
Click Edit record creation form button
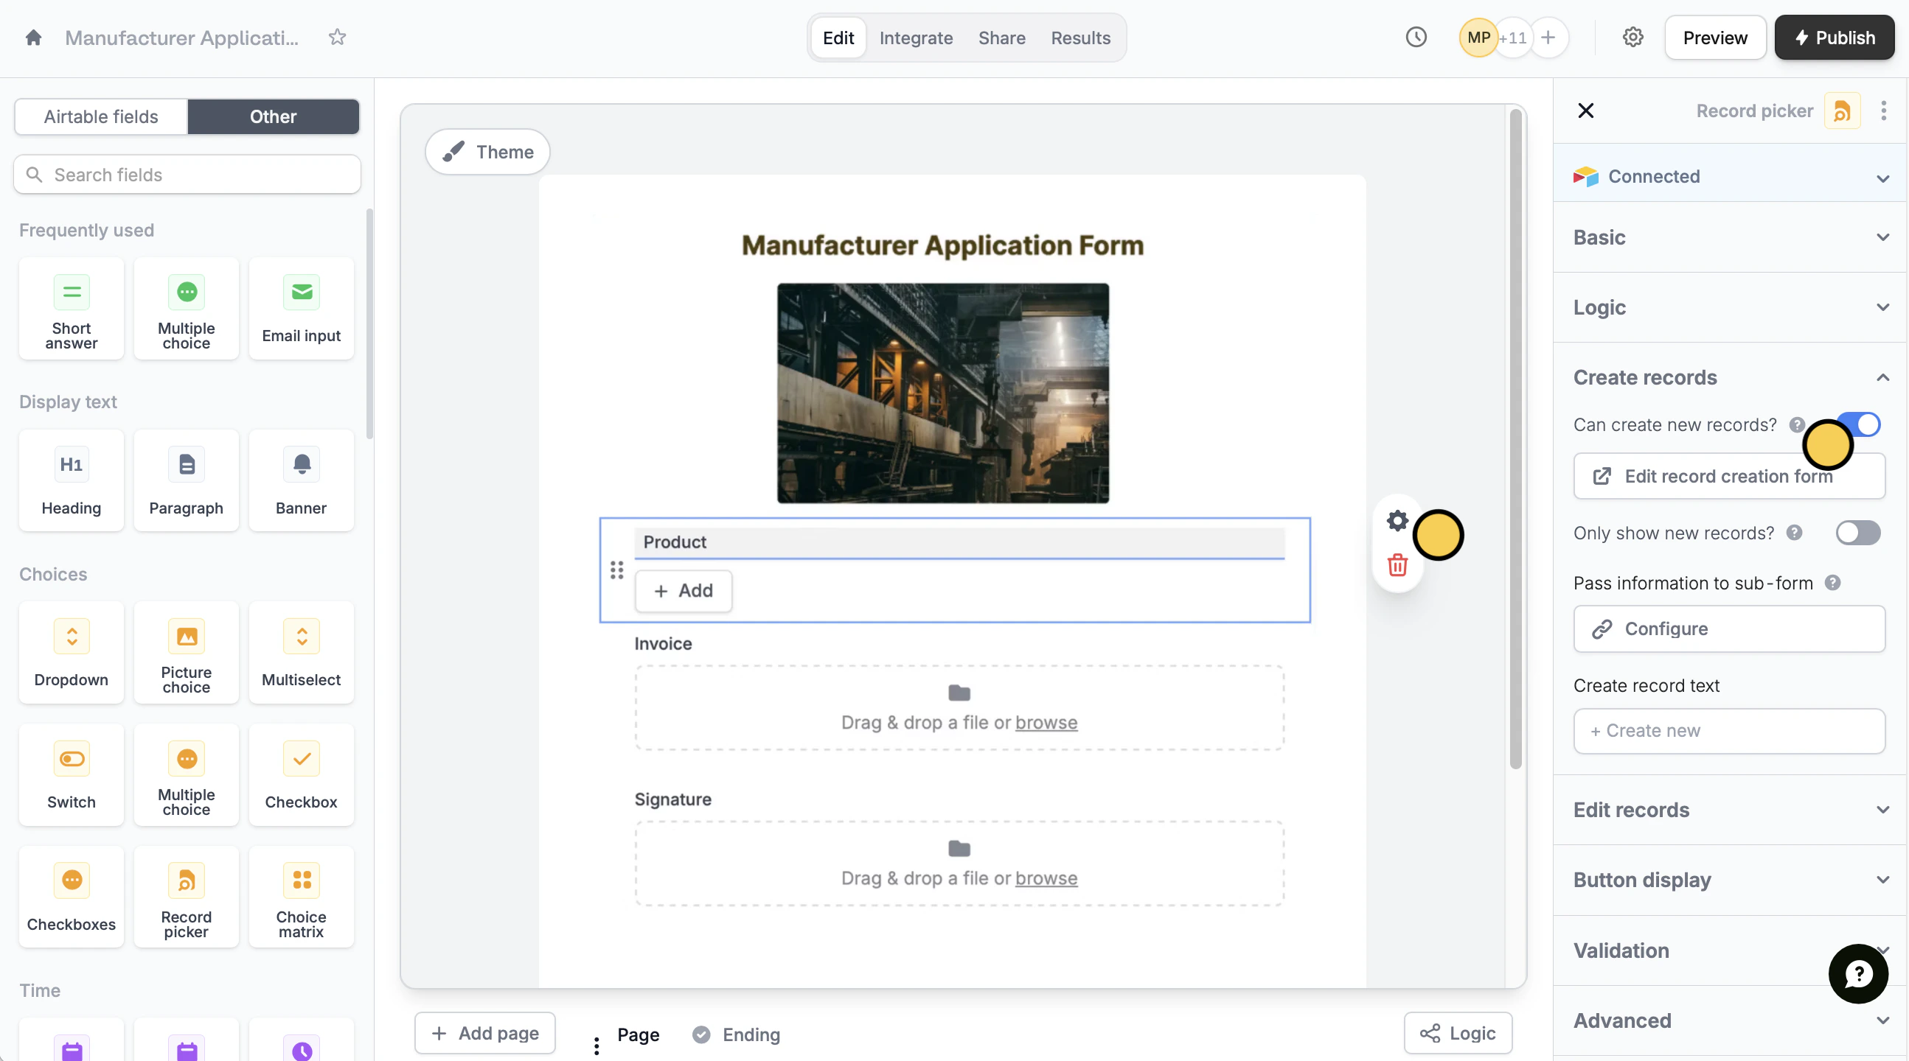point(1728,476)
